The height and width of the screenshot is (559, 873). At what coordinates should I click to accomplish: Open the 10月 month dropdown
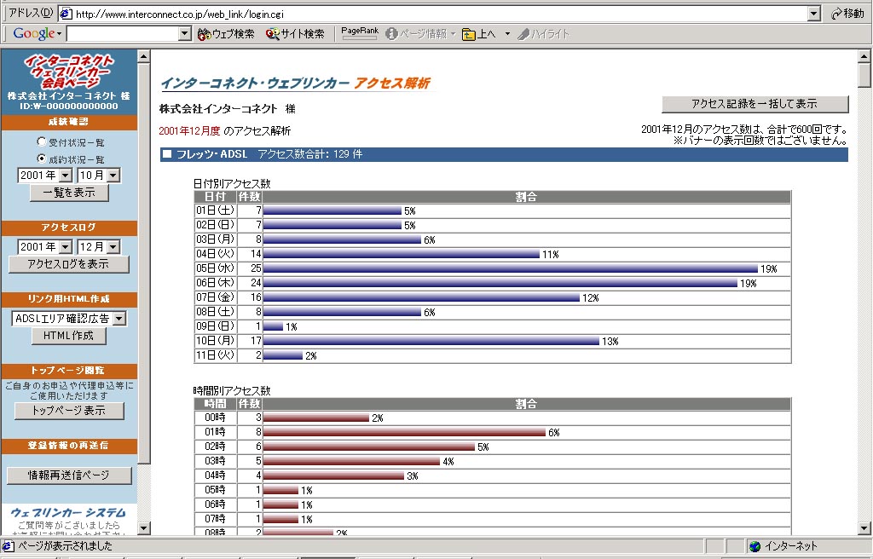[113, 176]
